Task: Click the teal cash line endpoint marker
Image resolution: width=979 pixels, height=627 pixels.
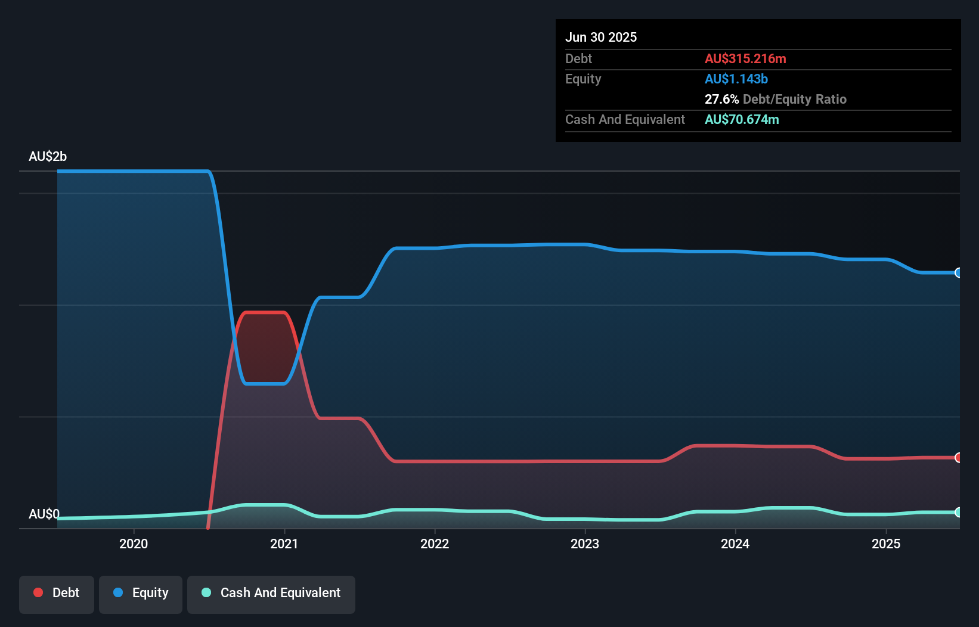Action: tap(958, 513)
